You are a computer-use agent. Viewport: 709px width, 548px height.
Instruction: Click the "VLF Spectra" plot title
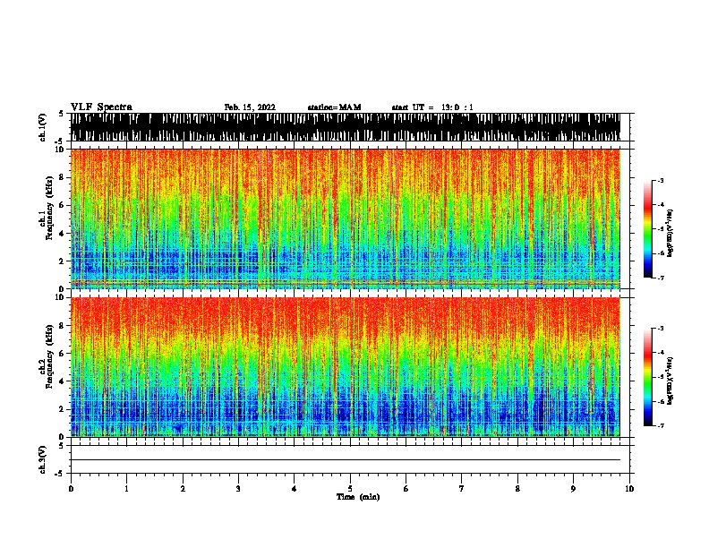(x=101, y=107)
